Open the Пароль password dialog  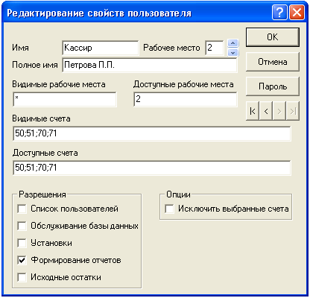point(273,86)
